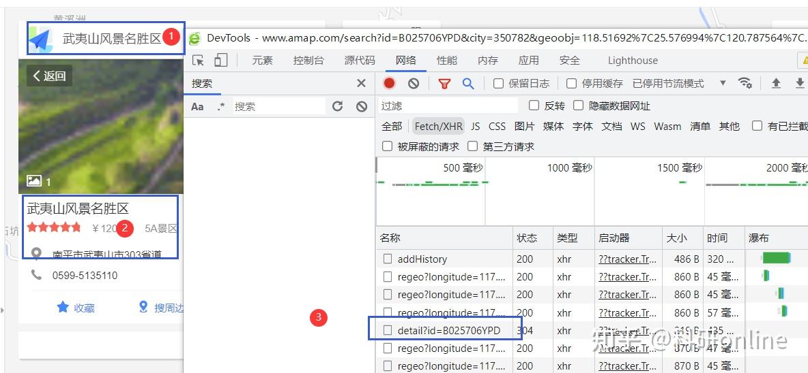Click the DevTools window title icon
The image size is (808, 373).
(194, 38)
